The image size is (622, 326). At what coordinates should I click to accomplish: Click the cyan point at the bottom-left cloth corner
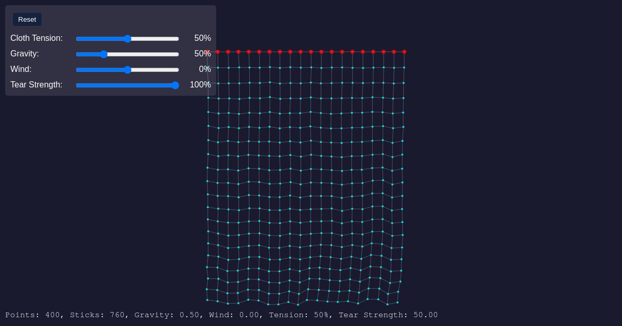coord(208,300)
